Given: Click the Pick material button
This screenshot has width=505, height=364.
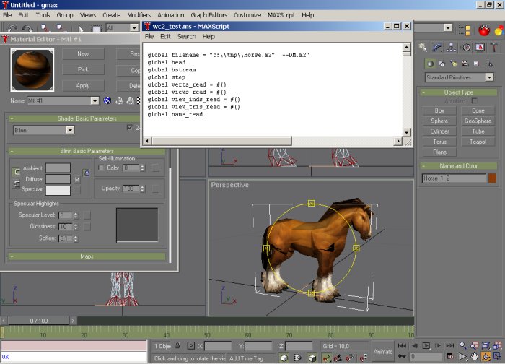Looking at the screenshot, I should [83, 69].
